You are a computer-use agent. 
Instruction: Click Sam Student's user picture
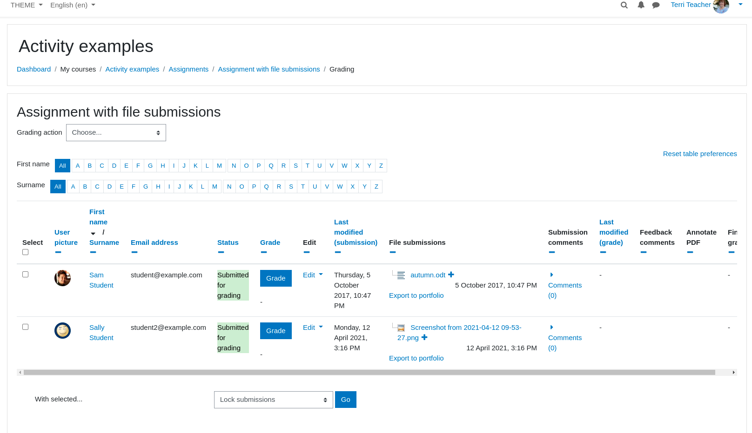click(x=62, y=278)
